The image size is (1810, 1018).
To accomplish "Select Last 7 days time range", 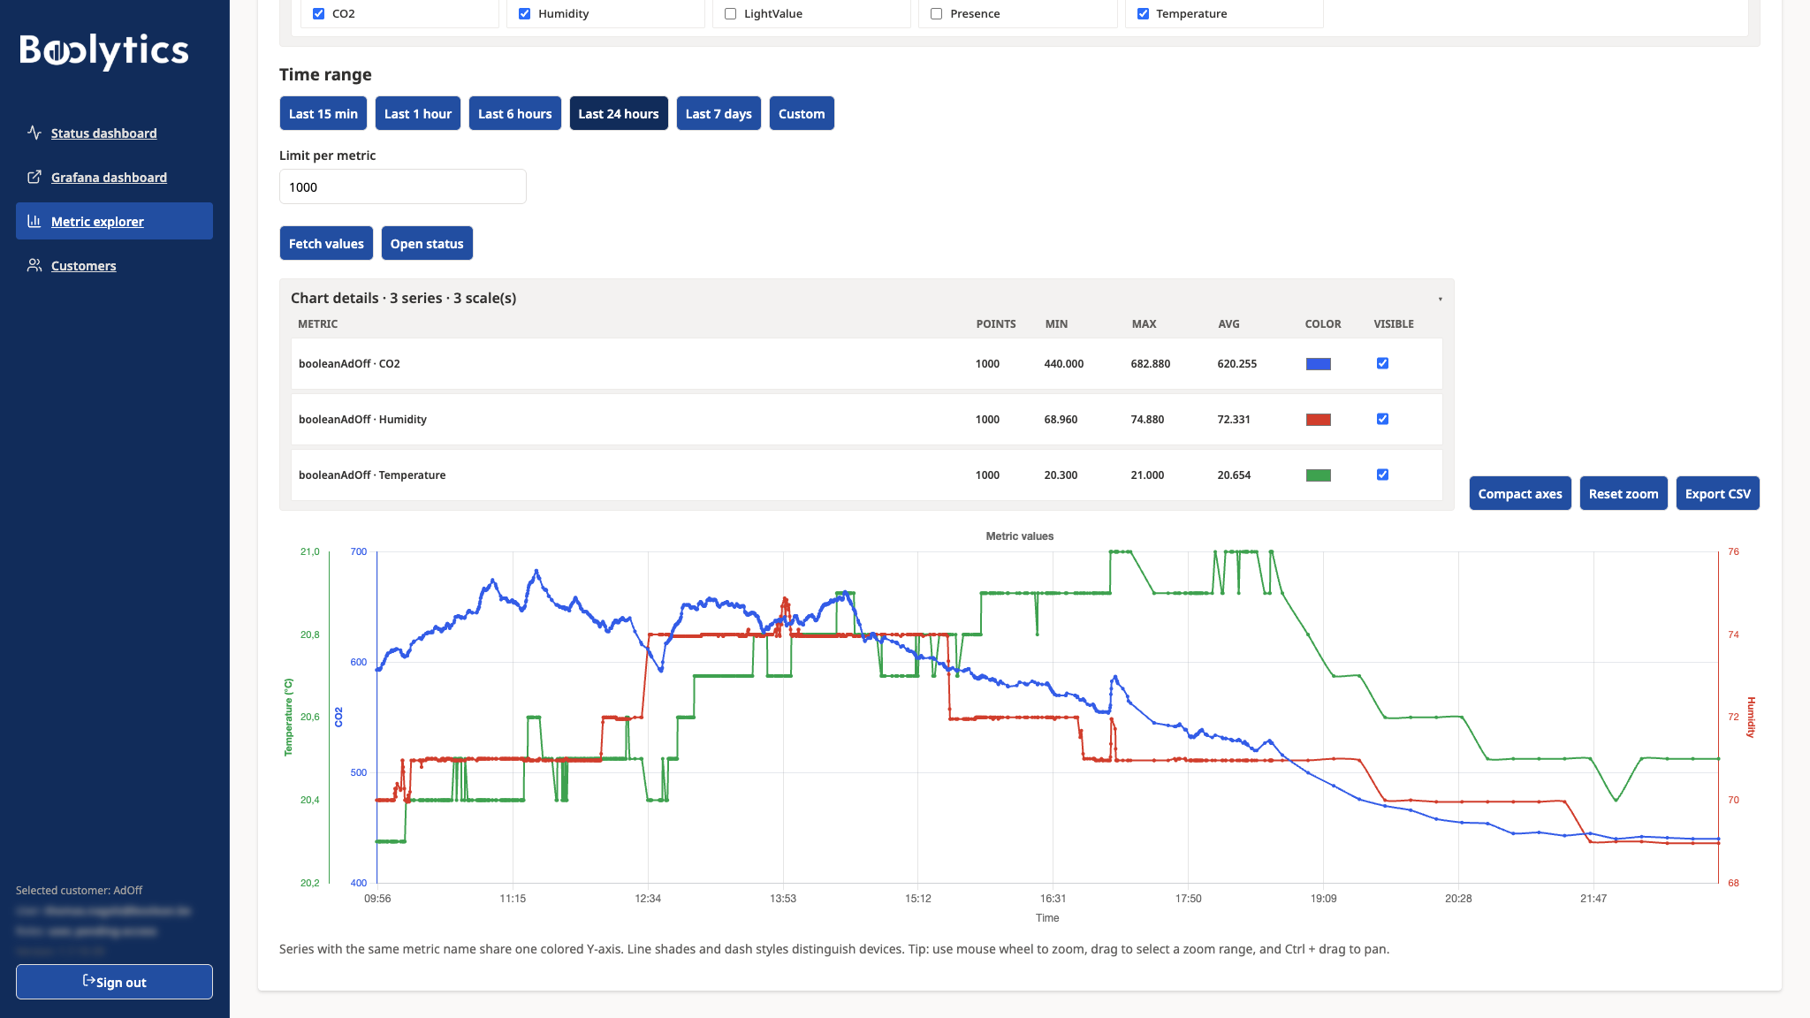I will [719, 113].
